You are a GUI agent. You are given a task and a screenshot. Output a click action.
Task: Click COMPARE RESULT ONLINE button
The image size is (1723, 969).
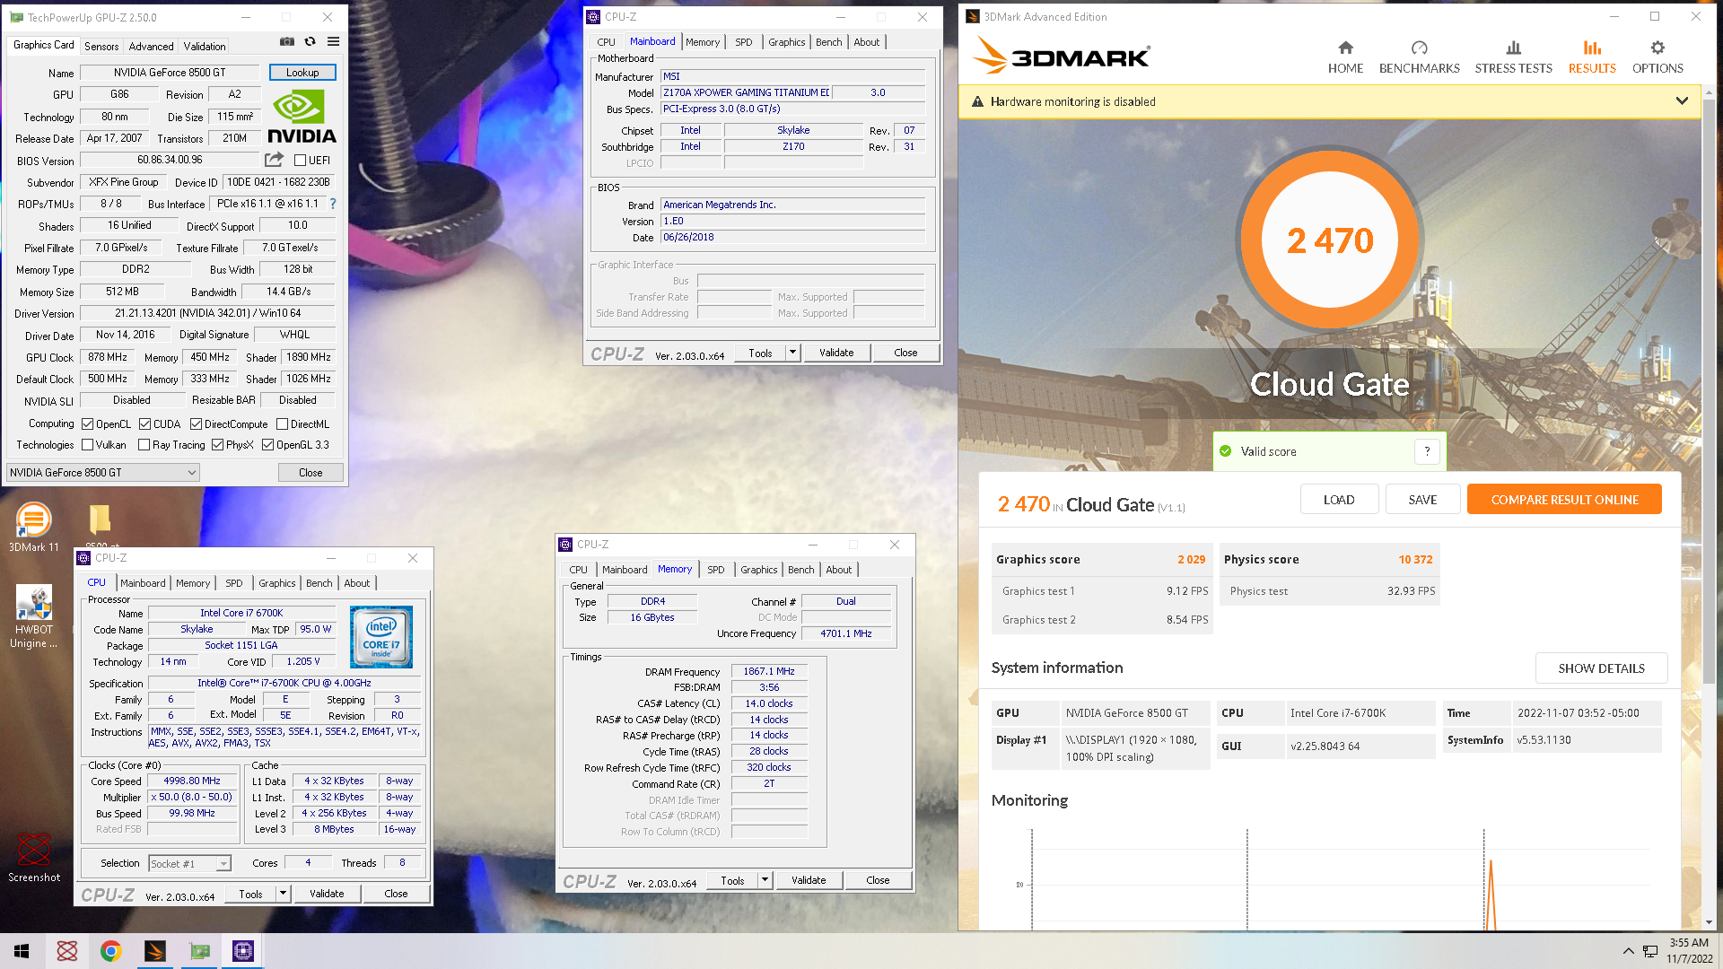pos(1564,500)
